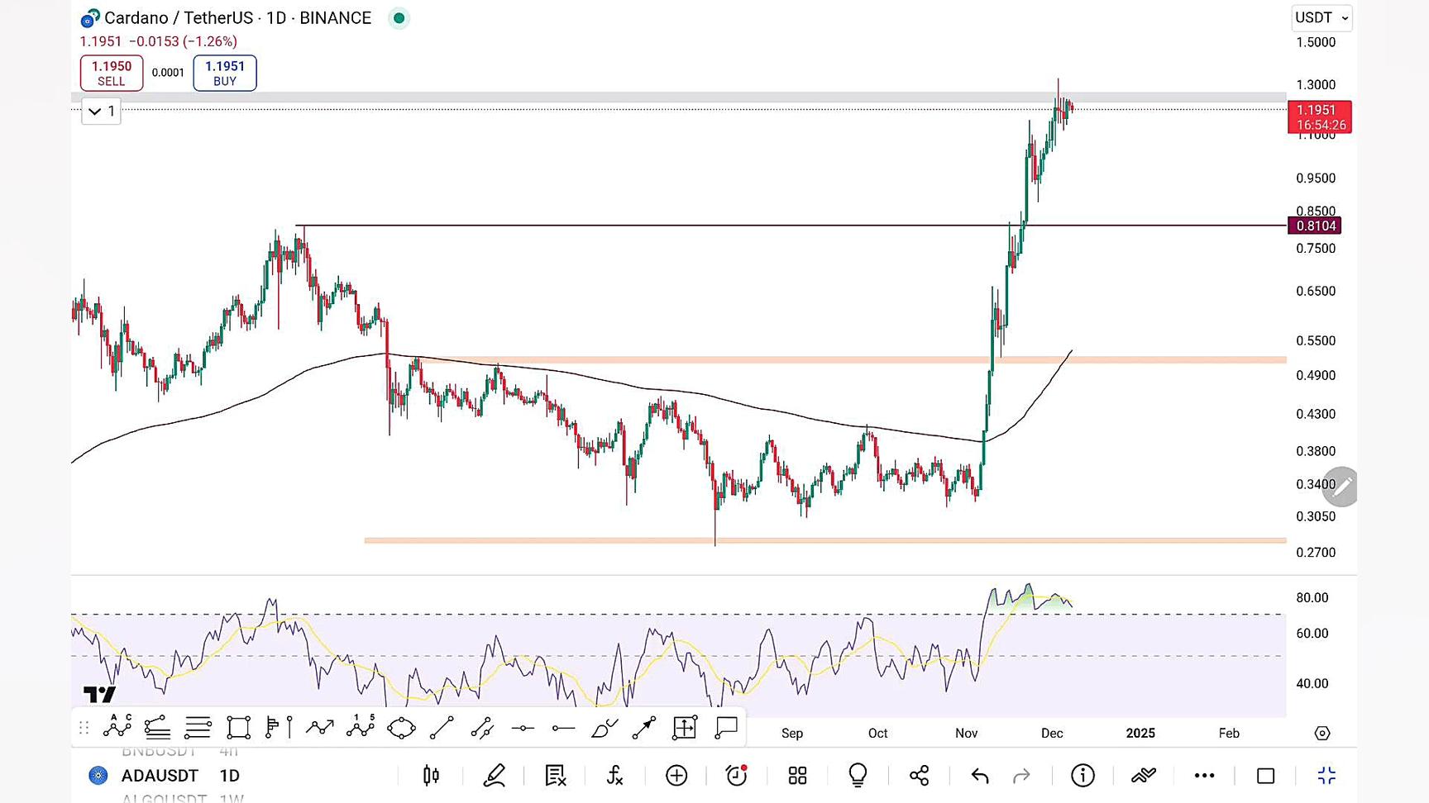Tap the 1.1951 BUY button

point(225,74)
